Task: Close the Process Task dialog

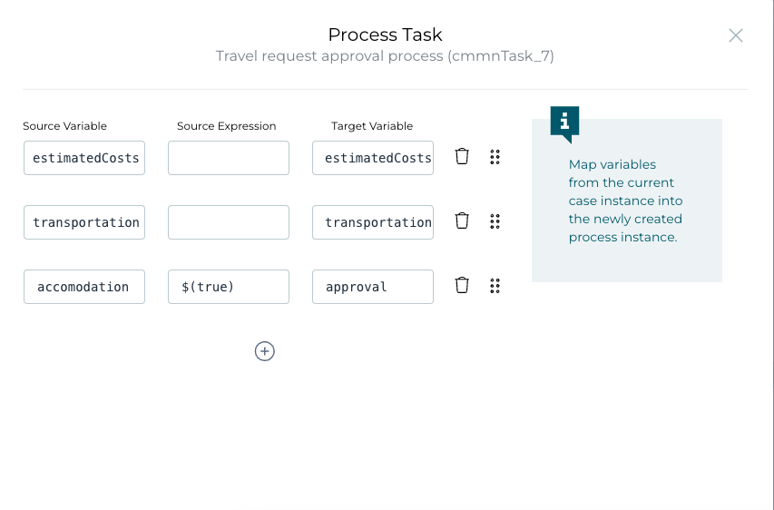Action: click(736, 35)
